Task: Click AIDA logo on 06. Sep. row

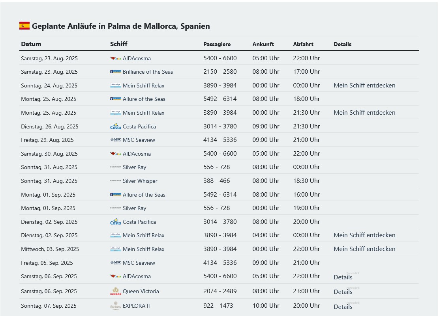Action: 116,276
